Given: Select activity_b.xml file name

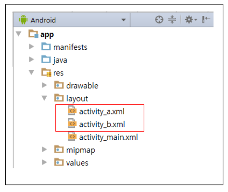Looking at the screenshot, I should coord(102,124).
